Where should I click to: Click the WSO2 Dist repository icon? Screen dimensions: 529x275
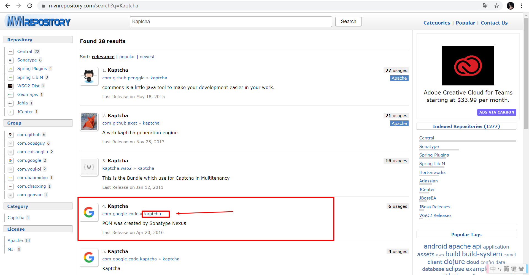[10, 86]
